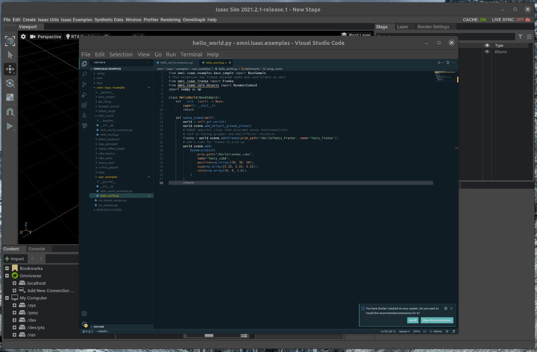Switch to the Layer tab

[402, 27]
